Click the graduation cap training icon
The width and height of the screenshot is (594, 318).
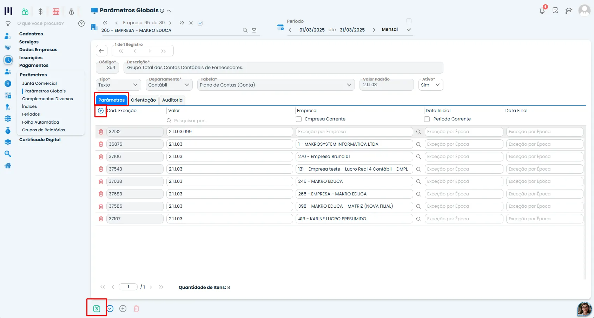[569, 11]
